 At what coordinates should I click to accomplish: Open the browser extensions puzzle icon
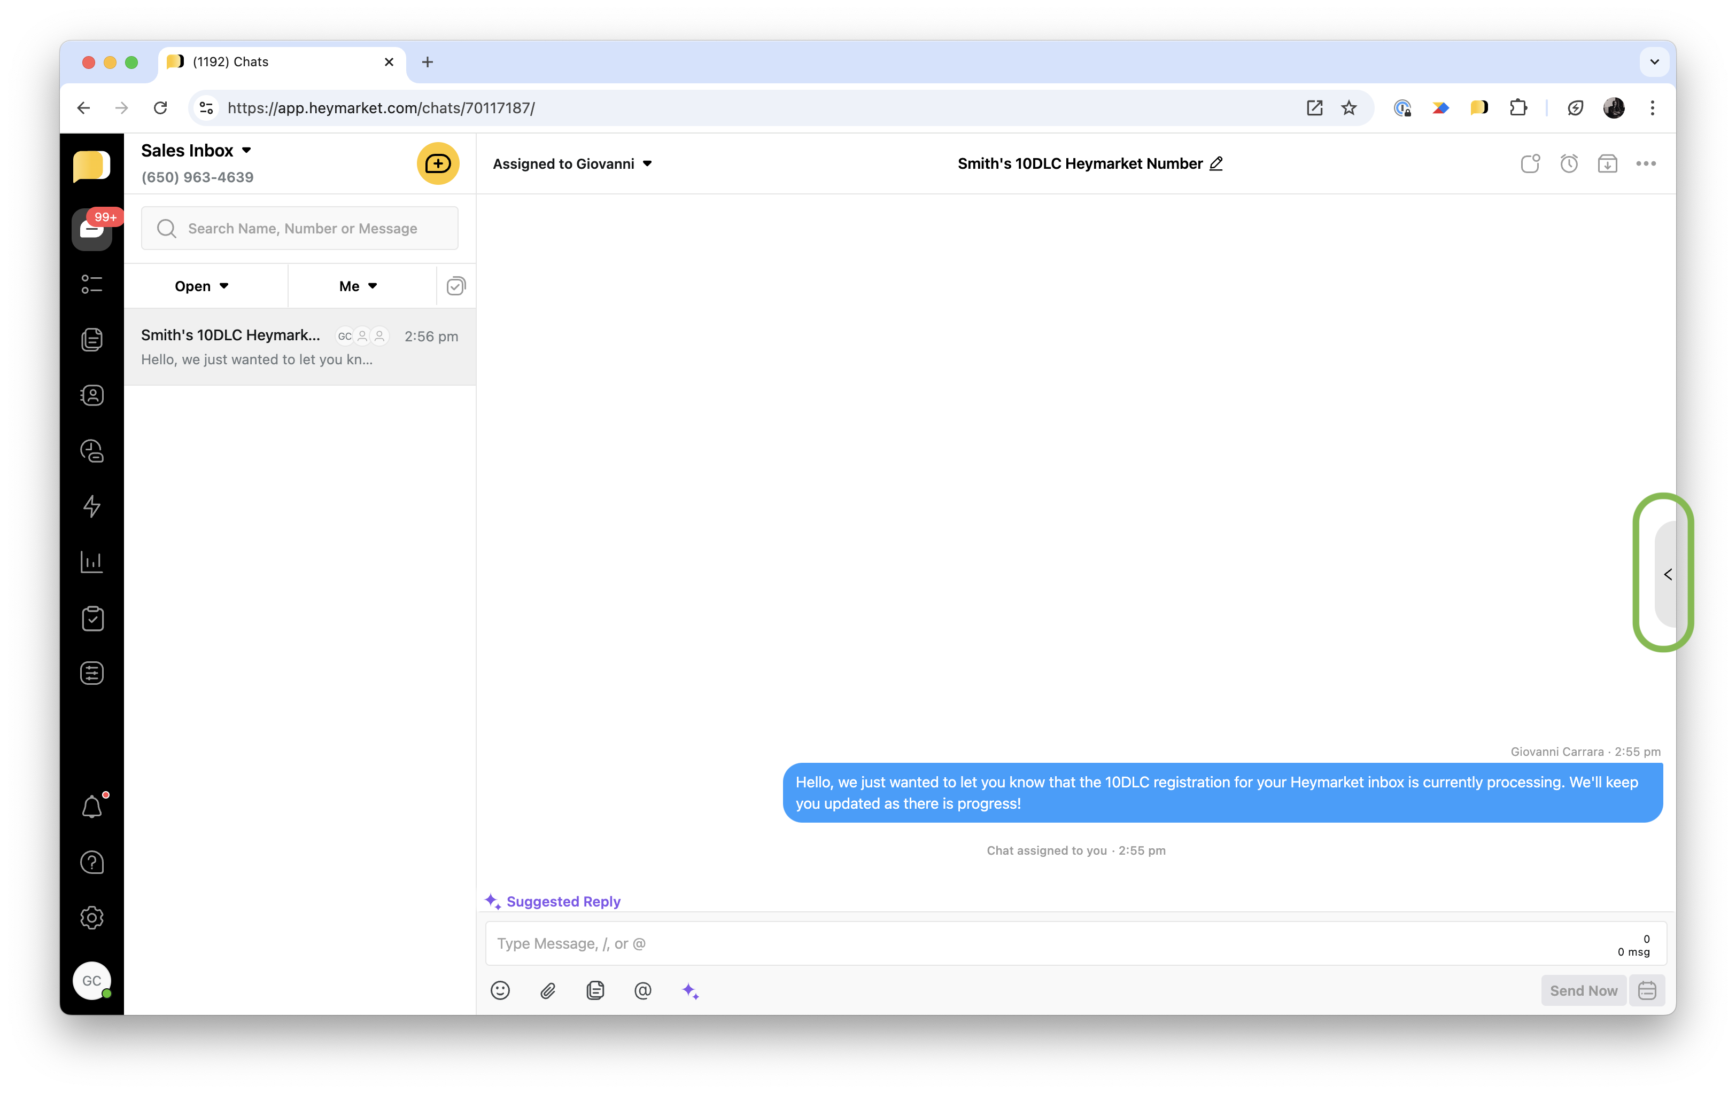point(1518,108)
